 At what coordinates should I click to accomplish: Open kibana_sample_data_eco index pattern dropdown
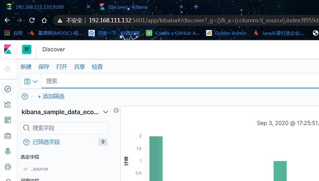tap(65, 112)
